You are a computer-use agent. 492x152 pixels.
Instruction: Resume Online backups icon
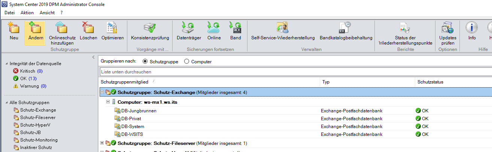pyautogui.click(x=214, y=27)
